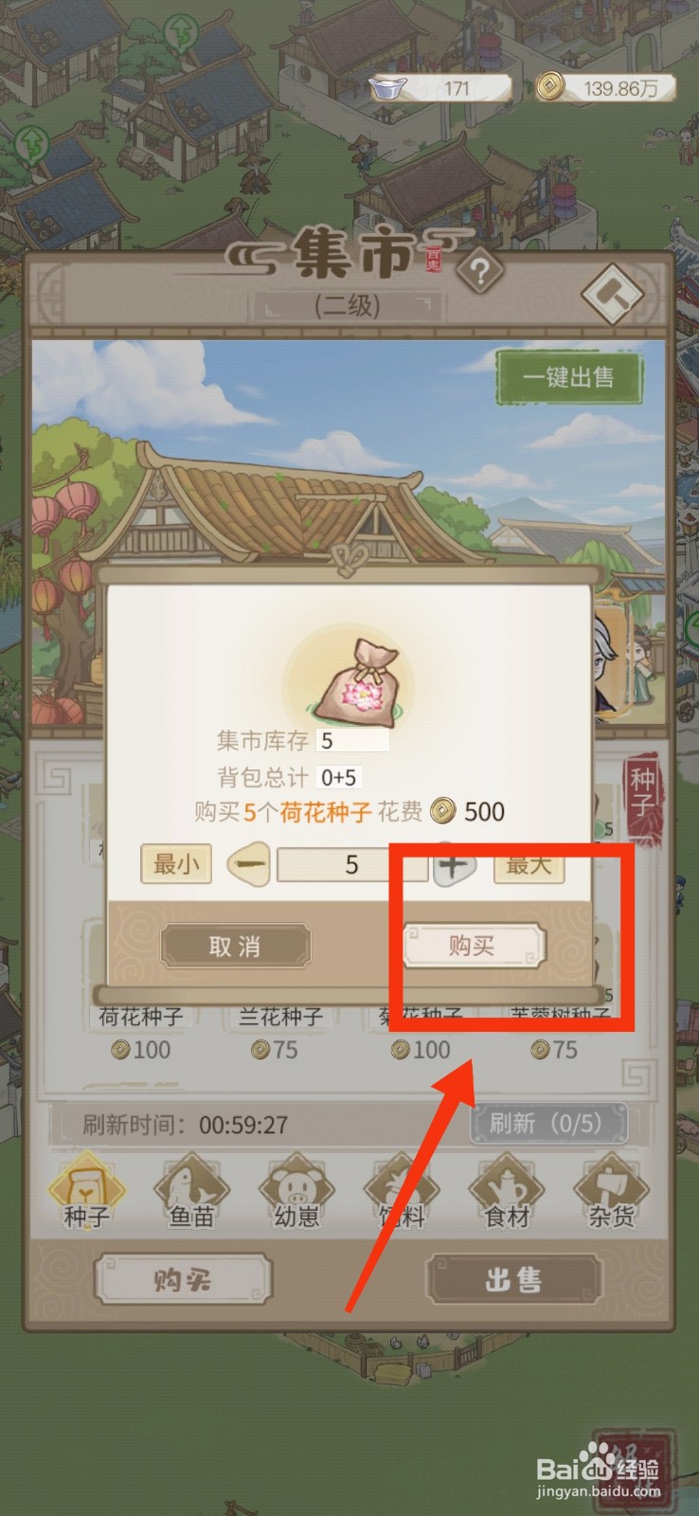The image size is (699, 1516).
Task: Select the 杂货 groceries category icon
Action: coord(611,1192)
